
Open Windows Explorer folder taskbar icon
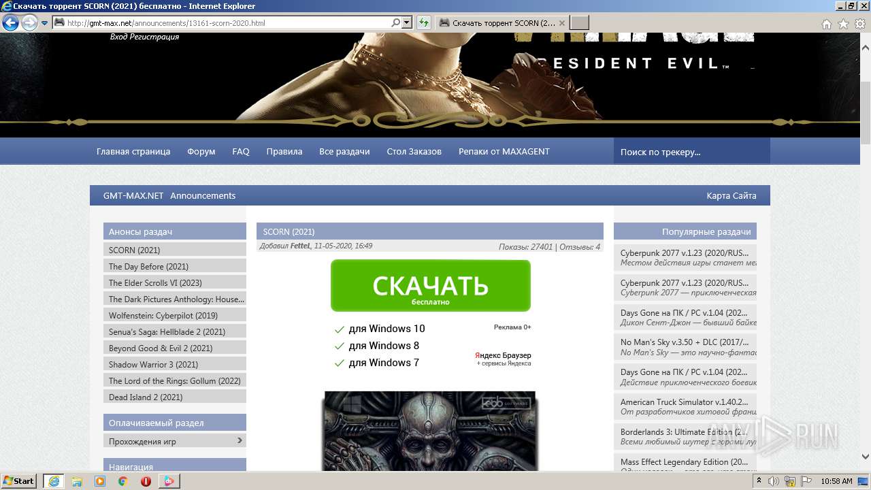pyautogui.click(x=77, y=480)
